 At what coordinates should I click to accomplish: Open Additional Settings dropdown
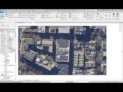coord(57,16)
